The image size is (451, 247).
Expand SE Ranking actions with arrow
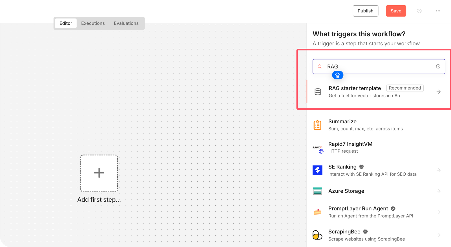click(x=438, y=170)
